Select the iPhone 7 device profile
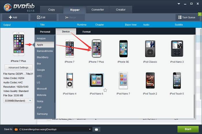Viewport: 202px width, 134px height. 70,49
